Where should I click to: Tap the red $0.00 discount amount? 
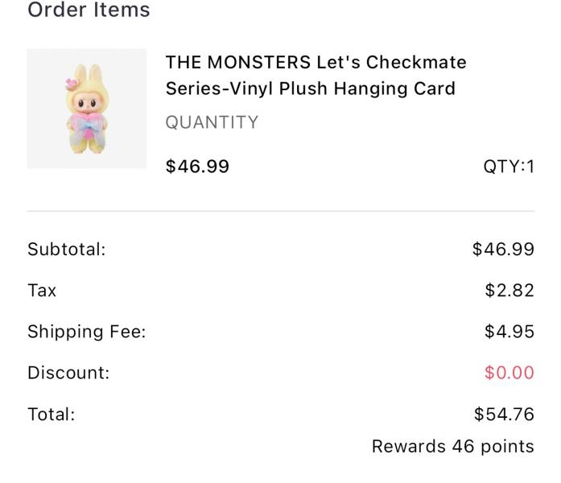pos(509,373)
